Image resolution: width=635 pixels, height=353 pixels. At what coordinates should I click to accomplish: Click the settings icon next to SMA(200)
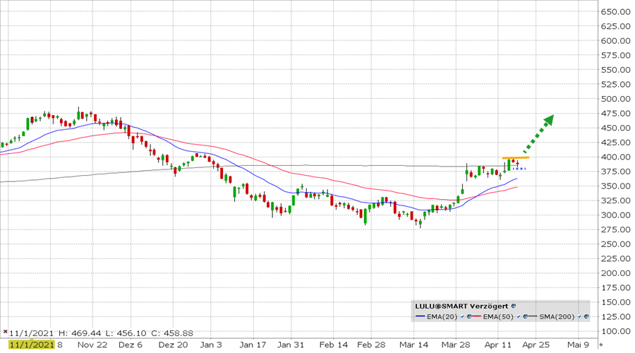coord(586,316)
